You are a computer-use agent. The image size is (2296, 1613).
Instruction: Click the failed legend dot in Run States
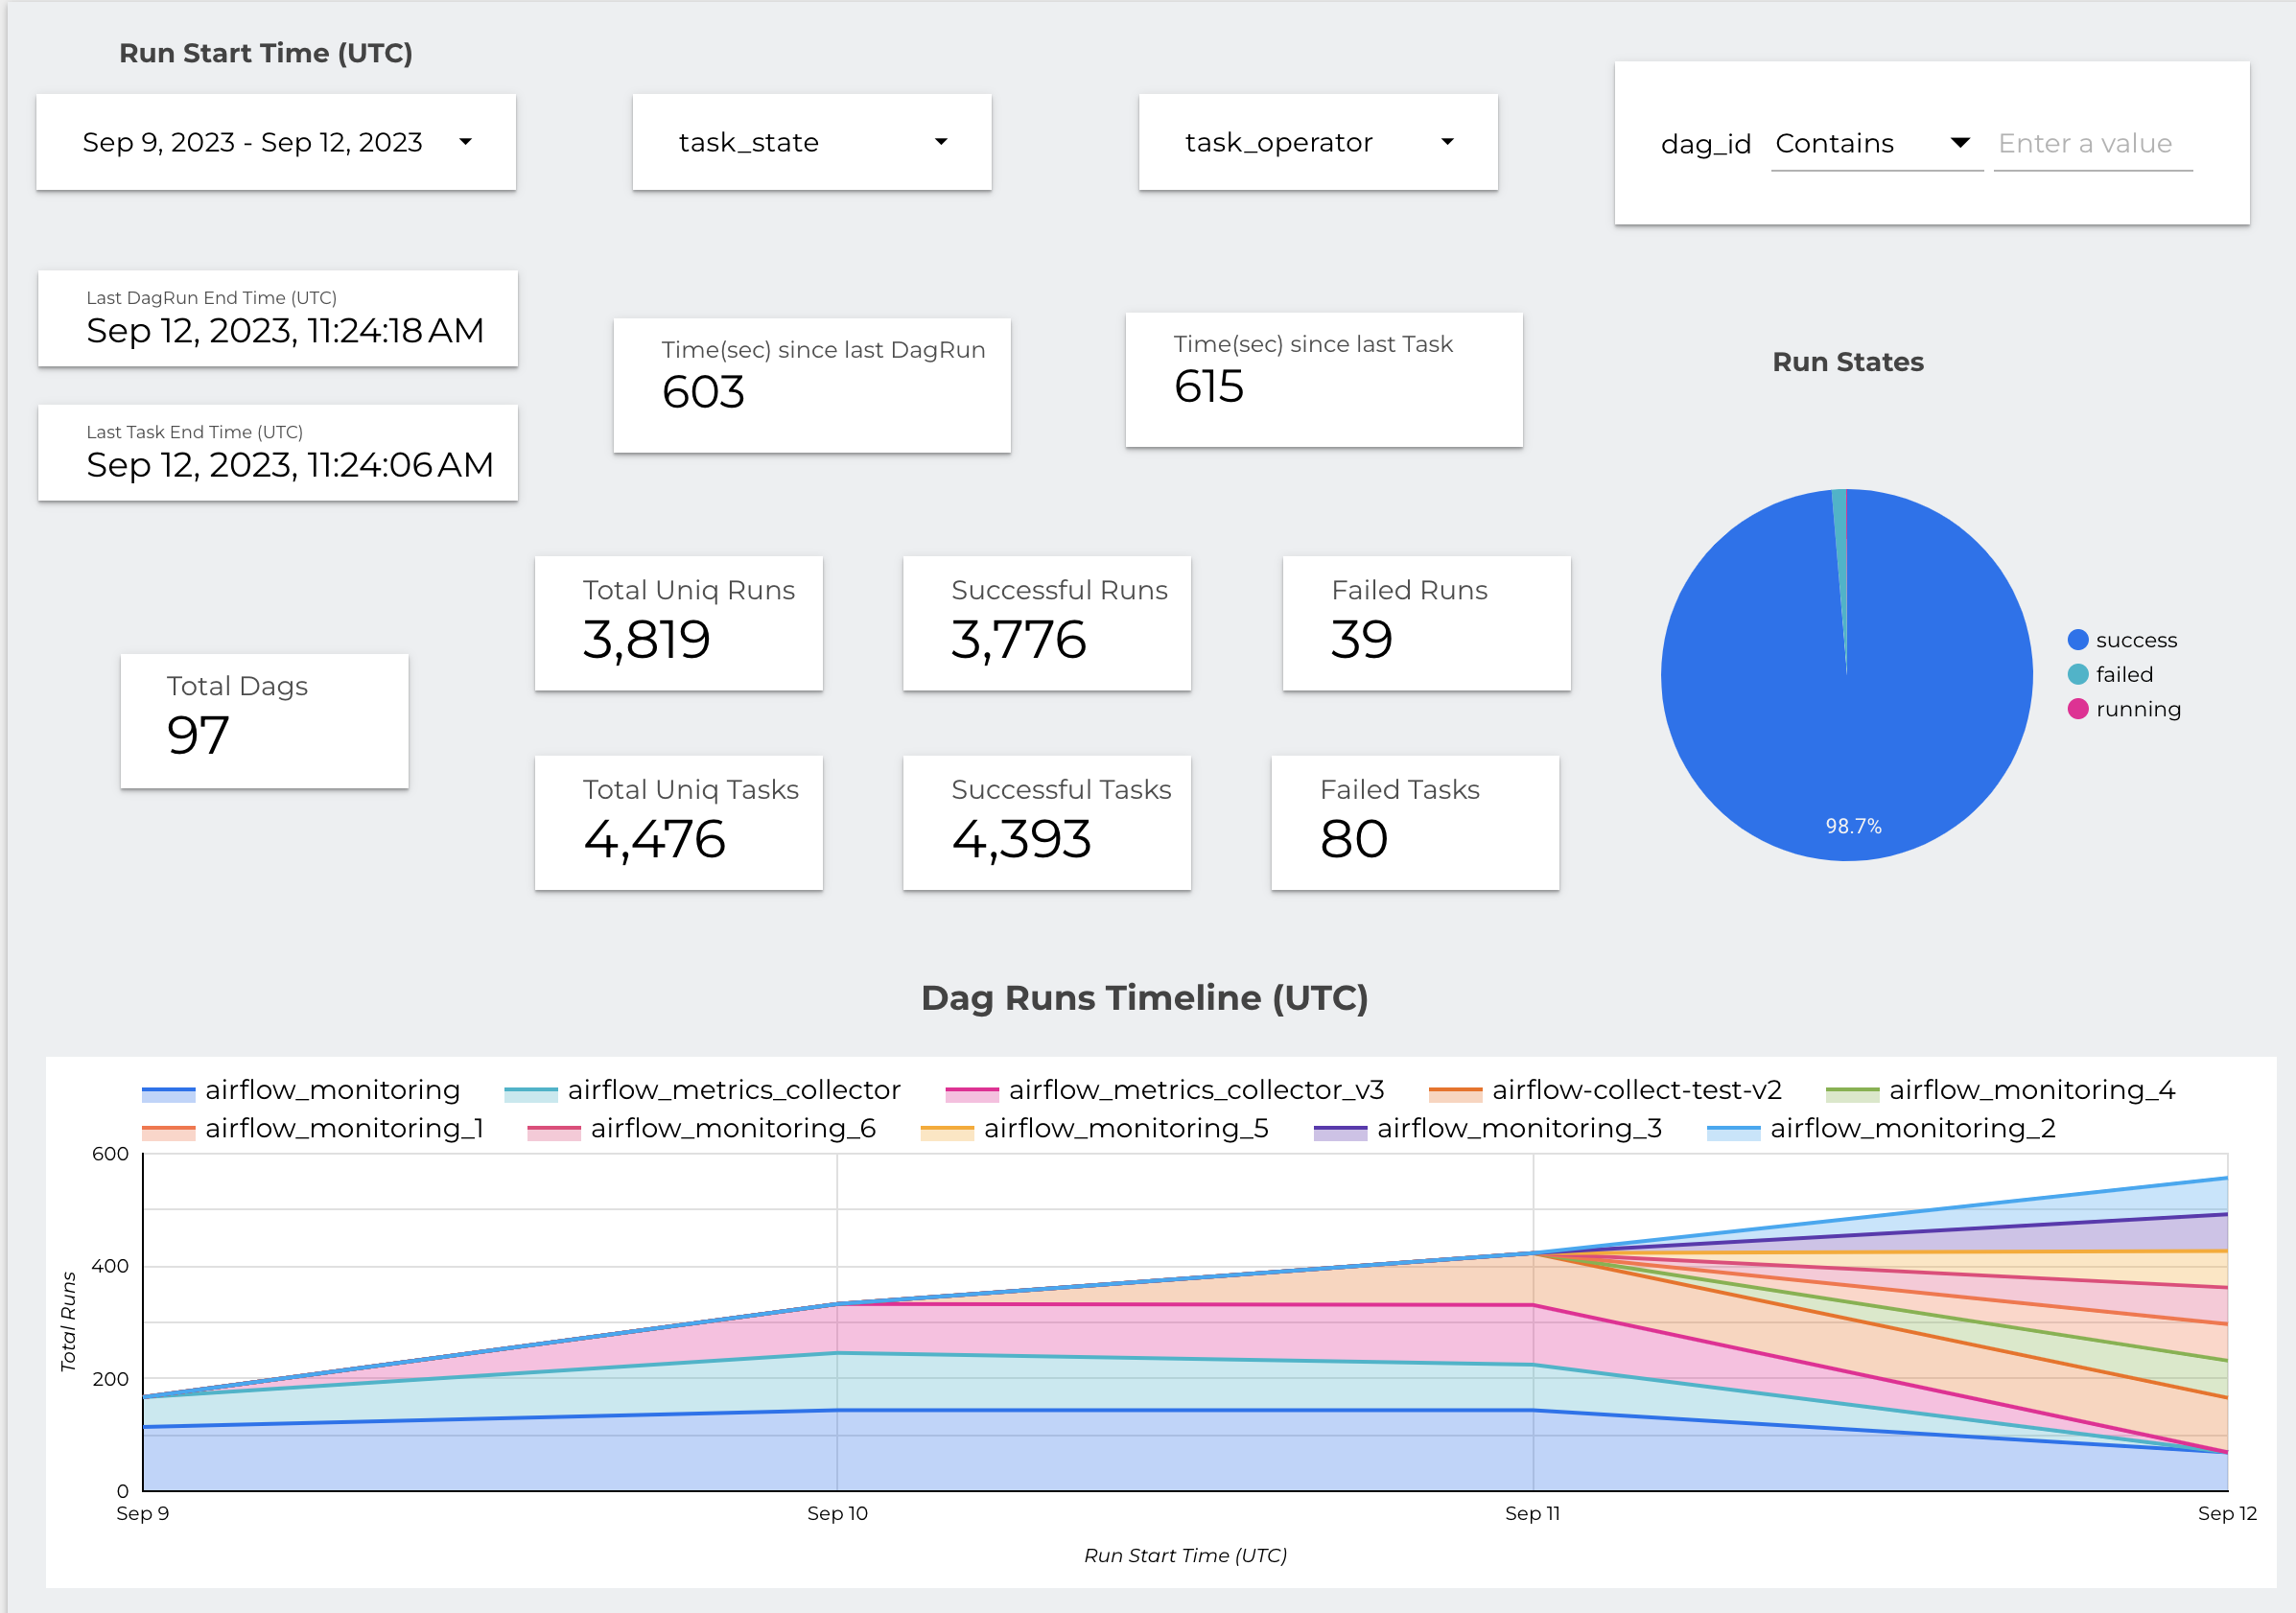tap(2077, 675)
